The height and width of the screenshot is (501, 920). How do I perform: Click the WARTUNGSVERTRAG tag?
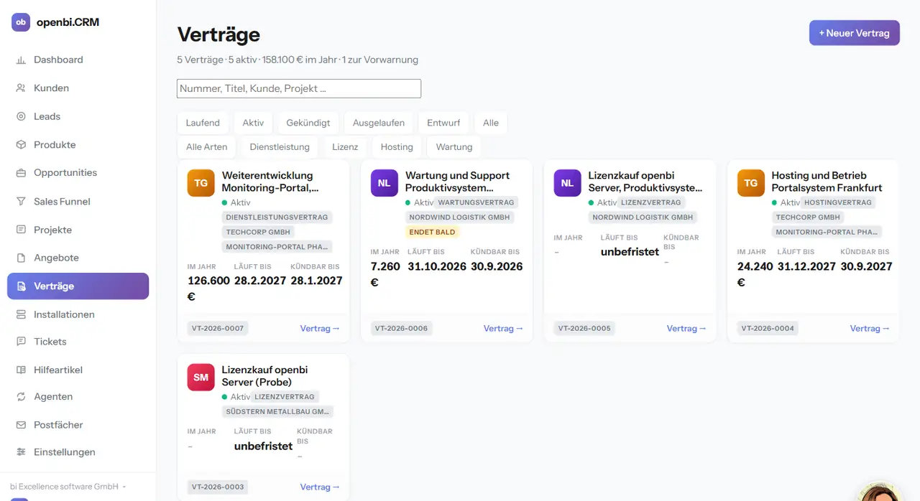pos(476,202)
